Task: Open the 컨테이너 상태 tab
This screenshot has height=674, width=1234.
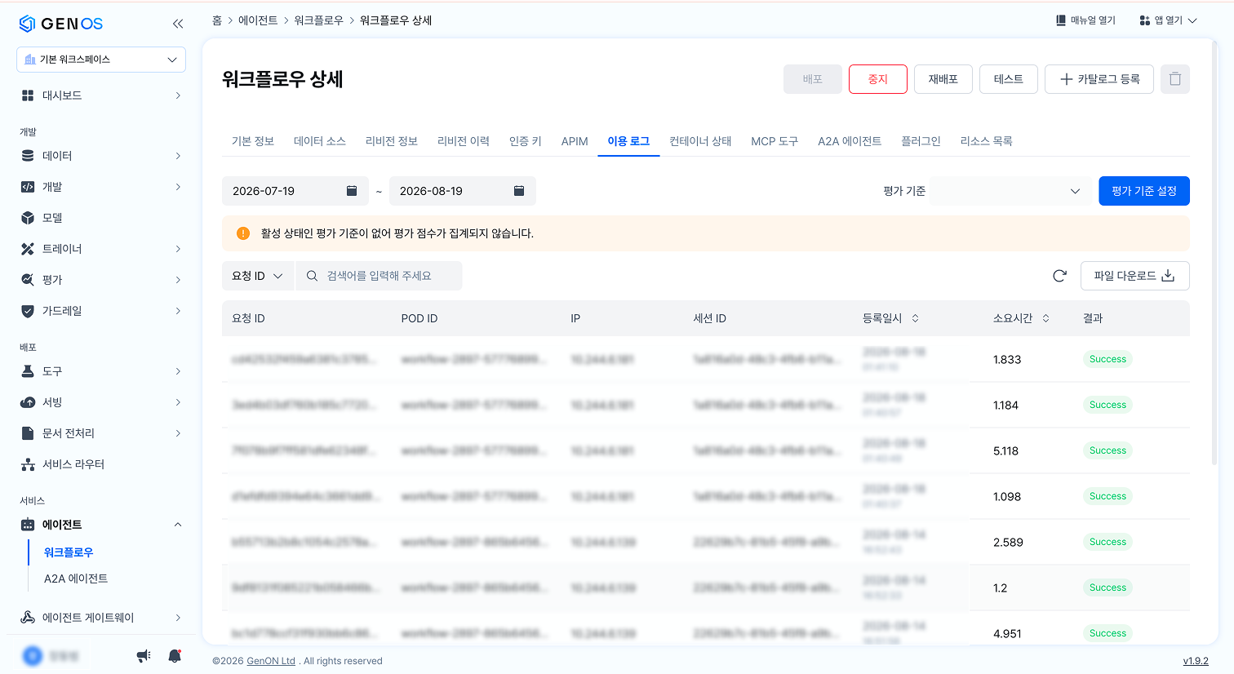Action: (700, 141)
